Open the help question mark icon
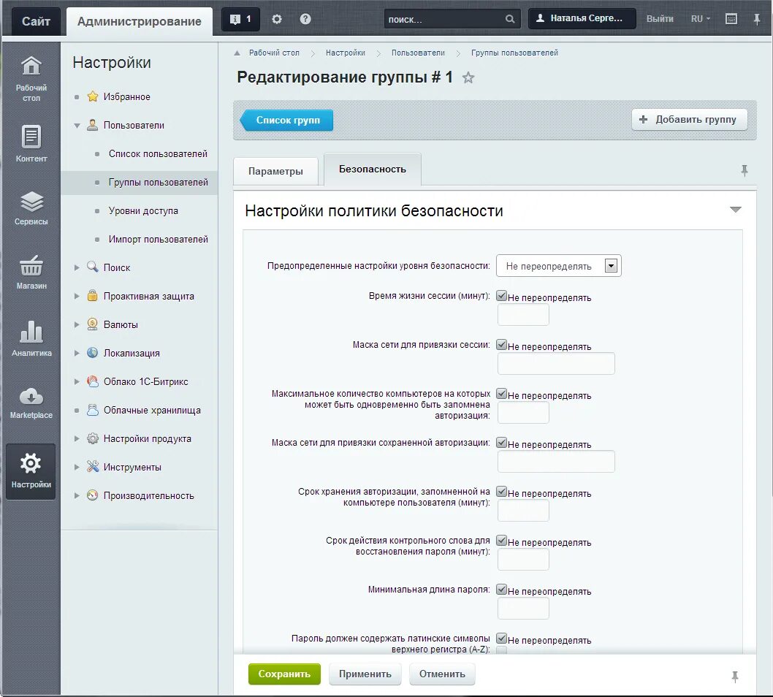Viewport: 773px width, 697px height. point(305,19)
